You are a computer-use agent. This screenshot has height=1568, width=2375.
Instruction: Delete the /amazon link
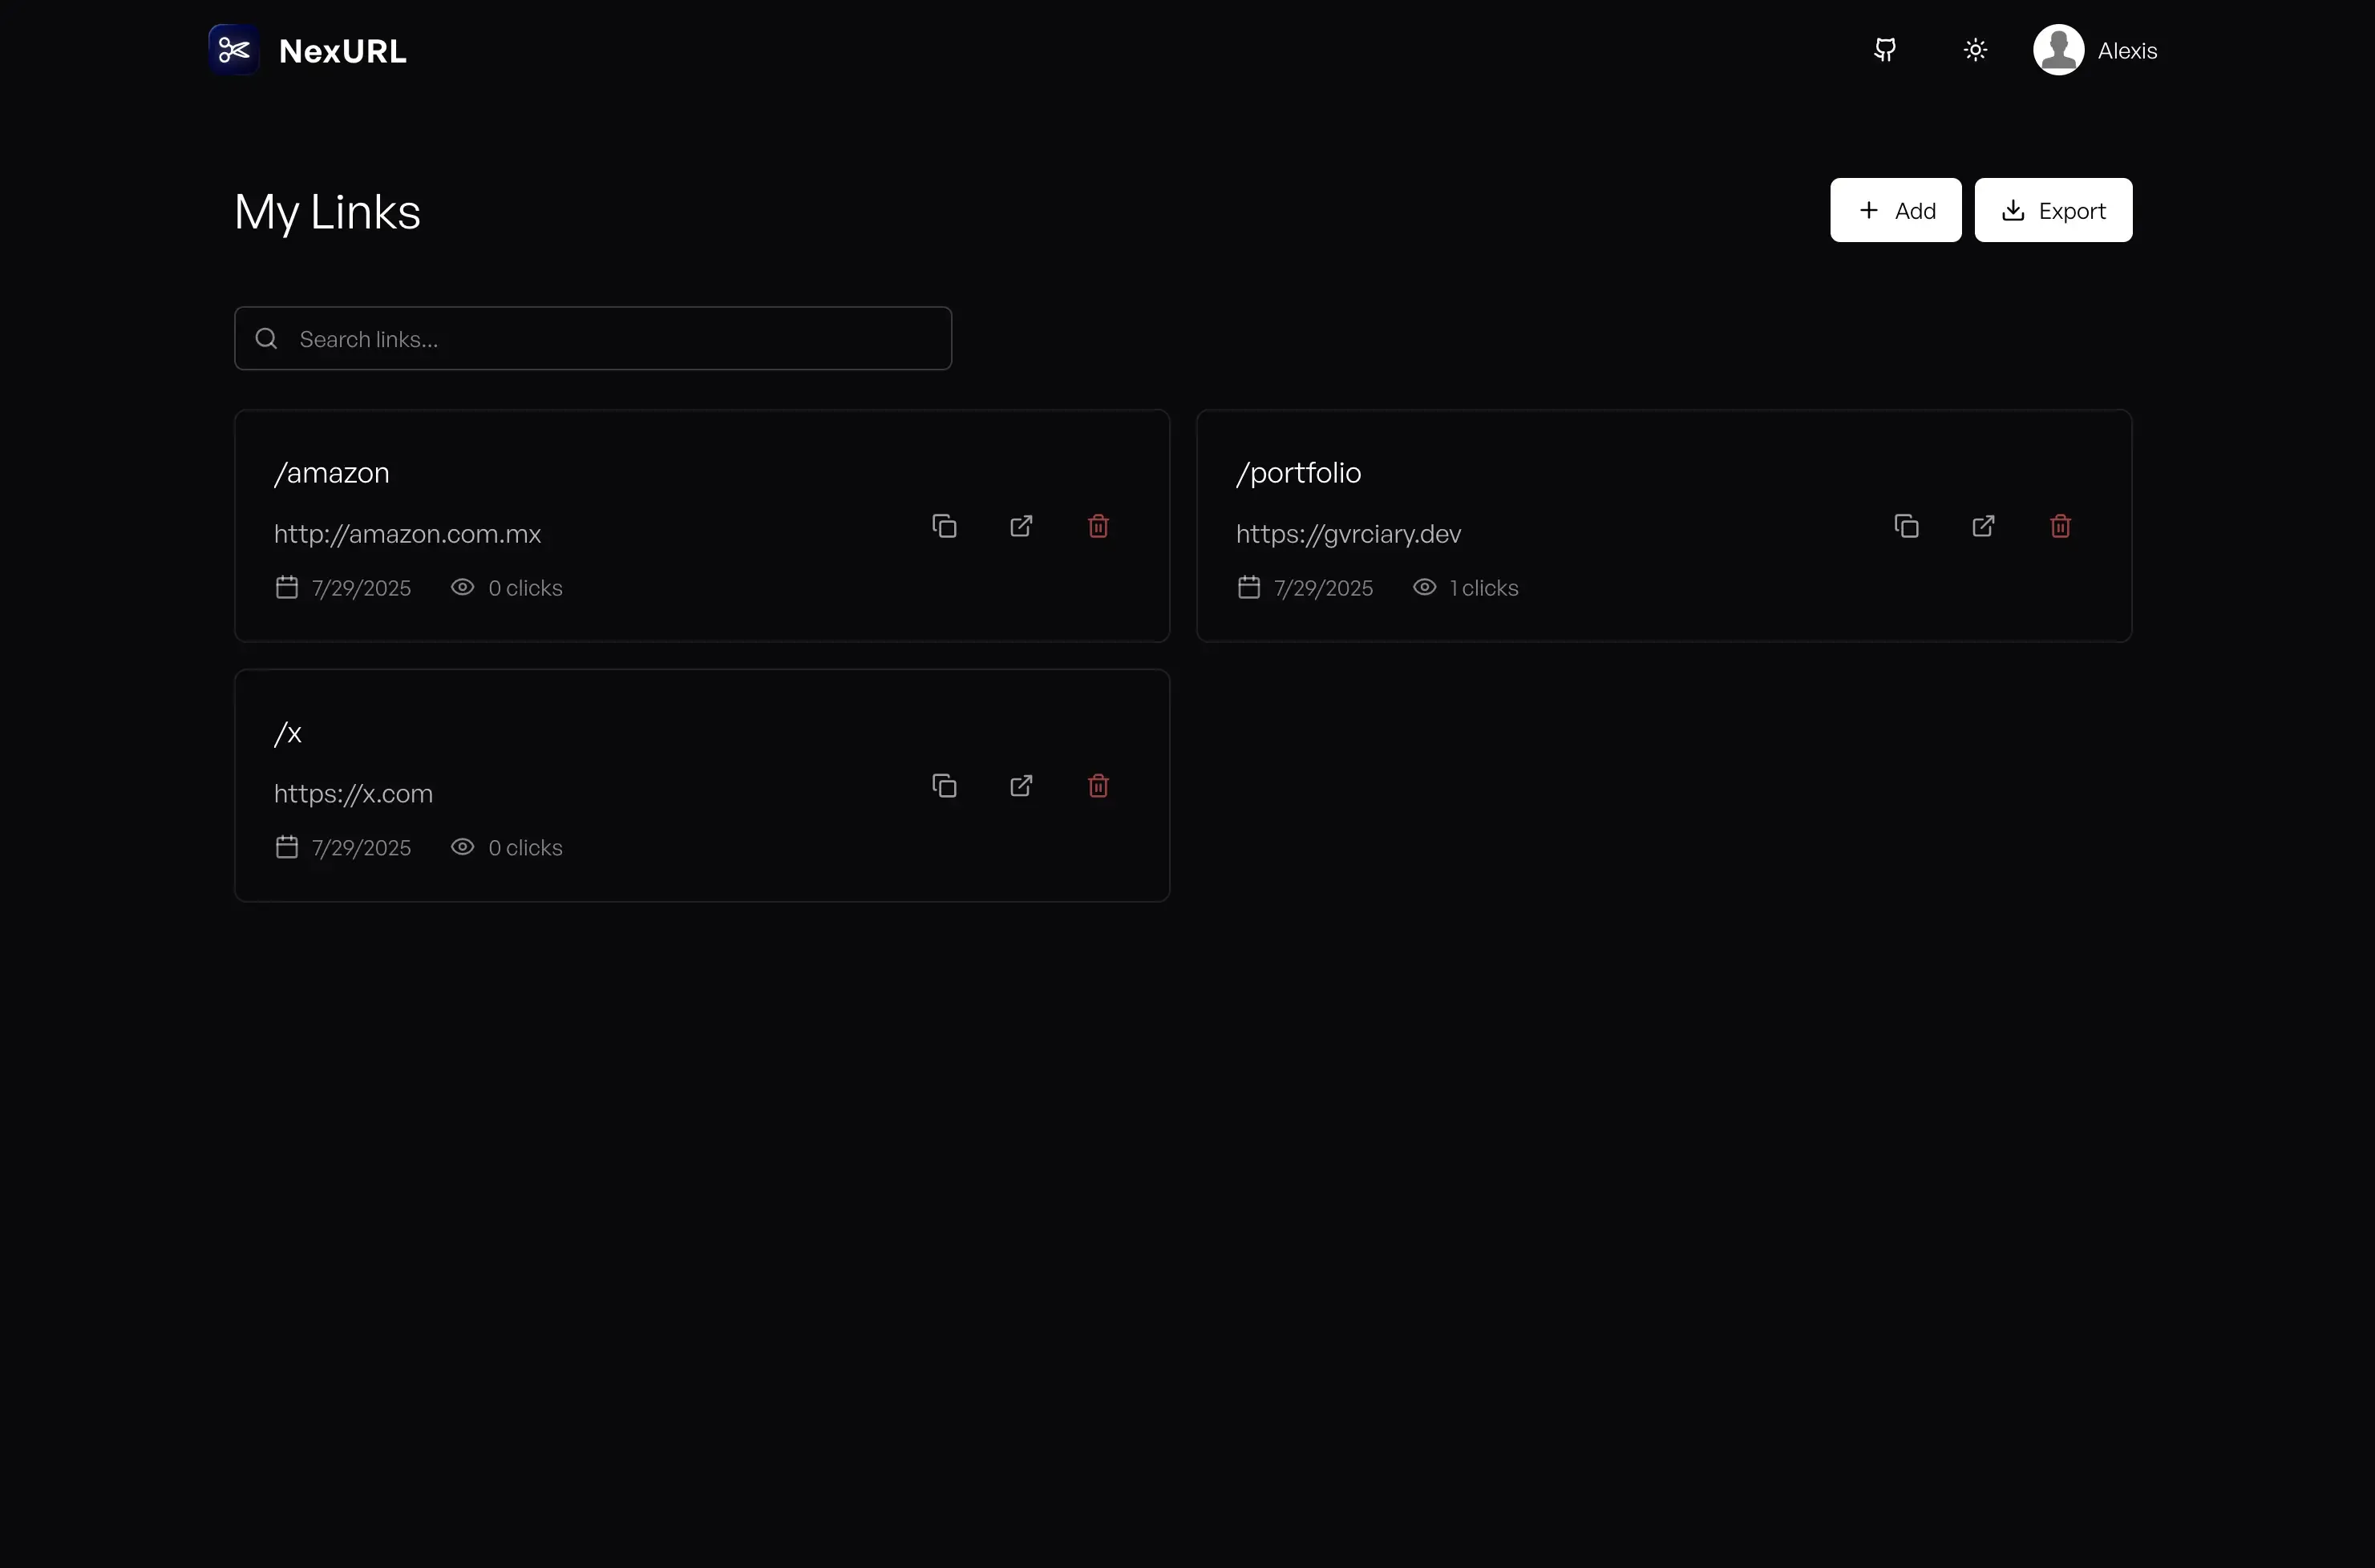1098,526
